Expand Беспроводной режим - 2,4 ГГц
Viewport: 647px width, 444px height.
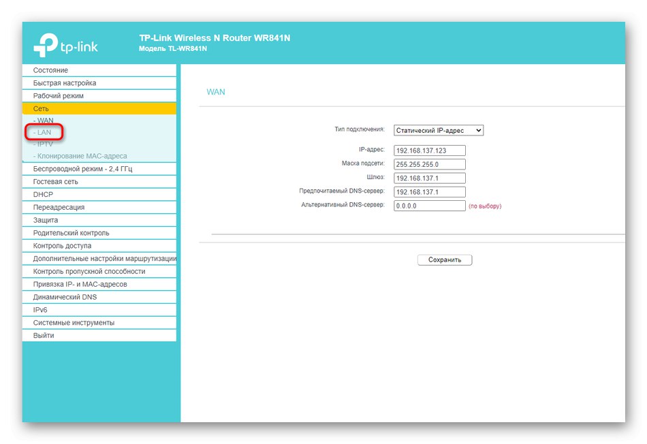[99, 169]
